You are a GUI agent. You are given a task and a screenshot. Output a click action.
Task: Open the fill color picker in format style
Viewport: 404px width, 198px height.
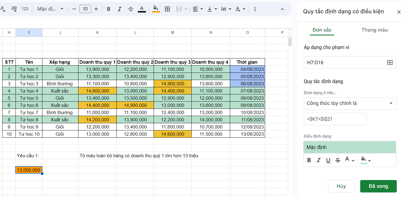pyautogui.click(x=365, y=160)
